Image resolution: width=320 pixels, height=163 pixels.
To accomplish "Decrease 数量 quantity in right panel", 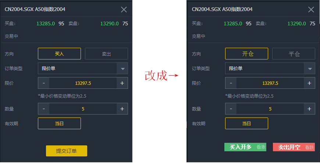I will point(231,109).
